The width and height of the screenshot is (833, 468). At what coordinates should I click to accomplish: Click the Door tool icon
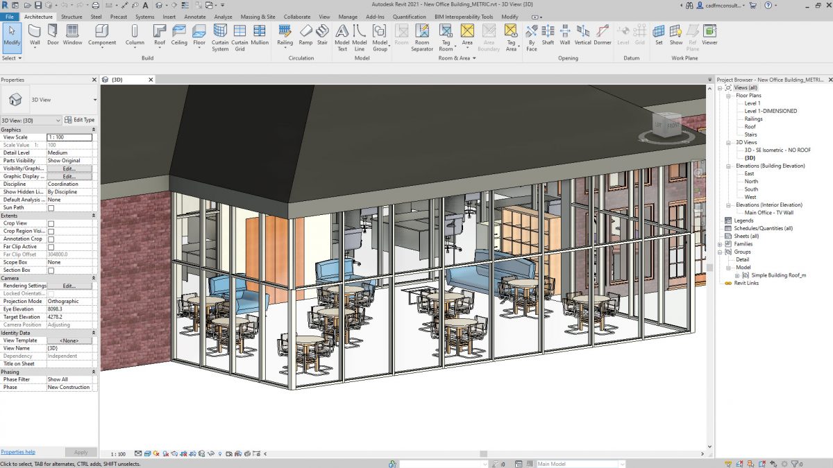point(53,35)
